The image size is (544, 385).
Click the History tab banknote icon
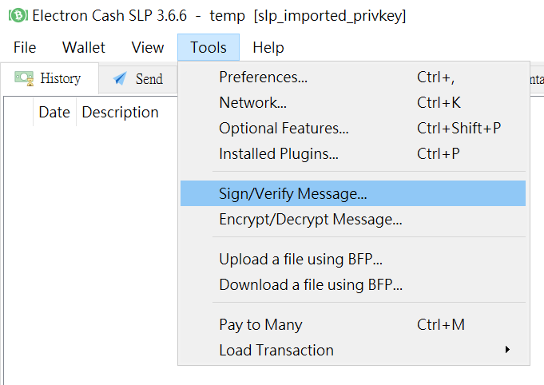[24, 78]
